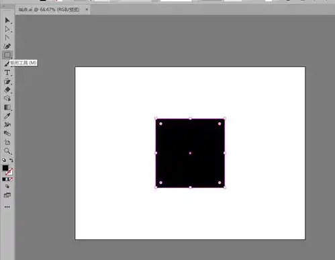Click the black Fill color swatch

pyautogui.click(x=5, y=168)
